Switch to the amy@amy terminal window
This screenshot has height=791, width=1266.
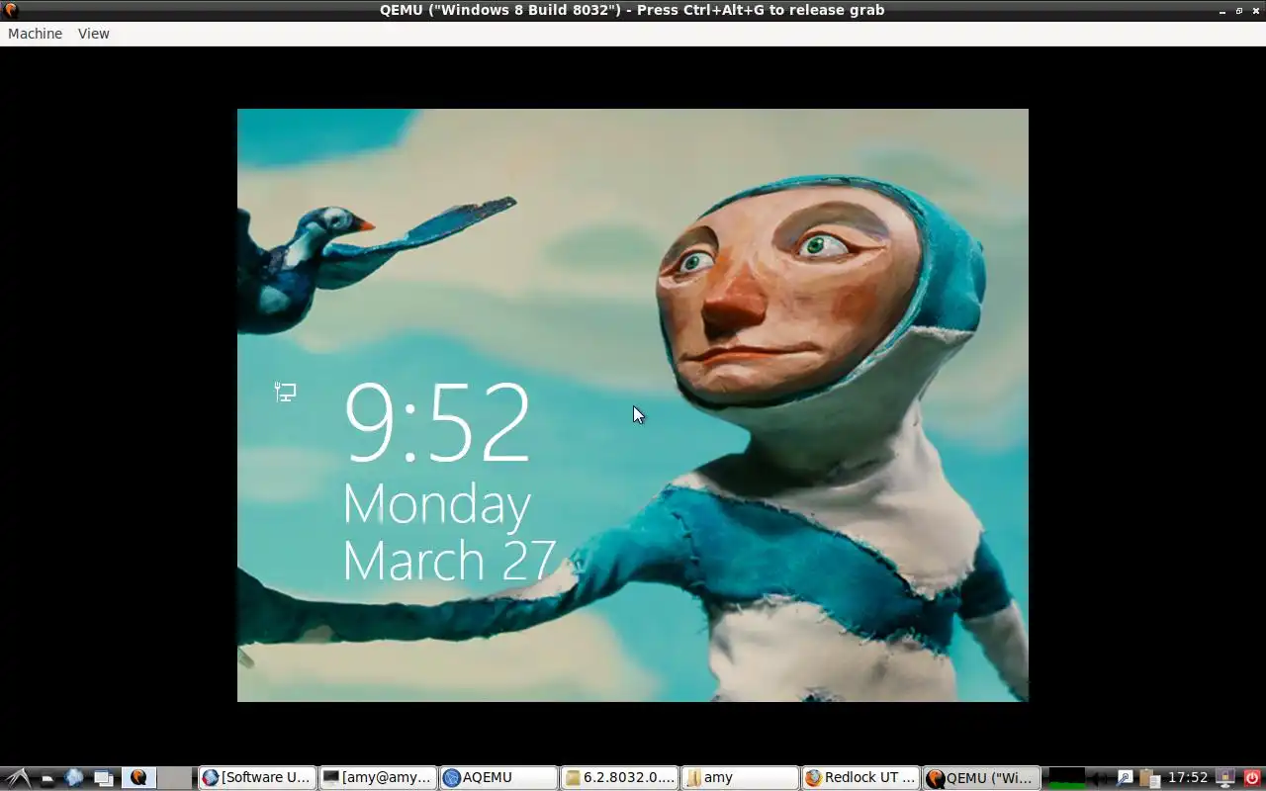click(x=378, y=777)
